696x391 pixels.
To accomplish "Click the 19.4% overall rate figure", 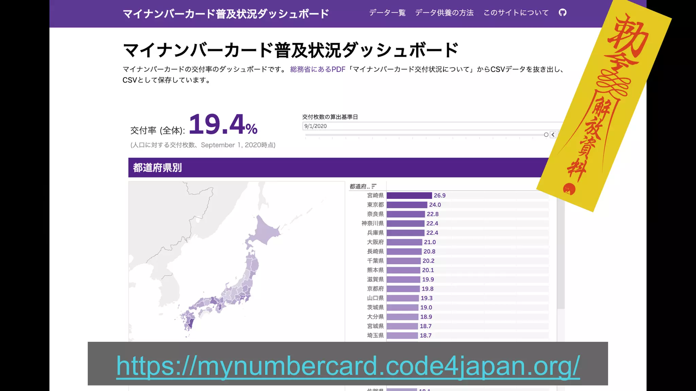I will point(223,124).
